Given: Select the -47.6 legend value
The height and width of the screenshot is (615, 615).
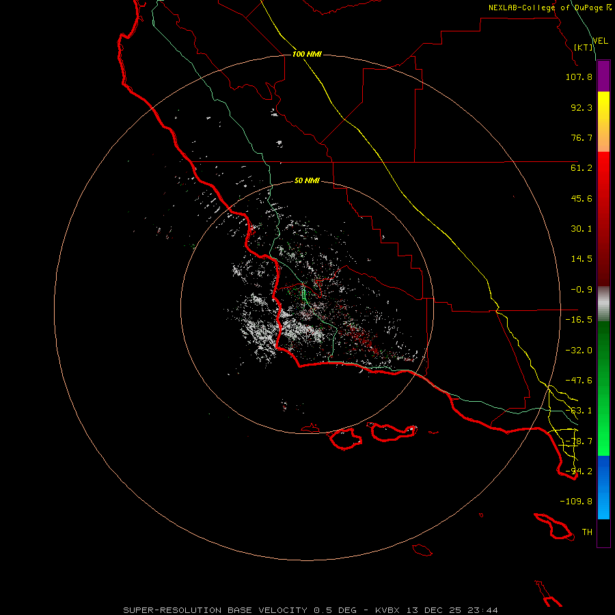Looking at the screenshot, I should pyautogui.click(x=579, y=381).
